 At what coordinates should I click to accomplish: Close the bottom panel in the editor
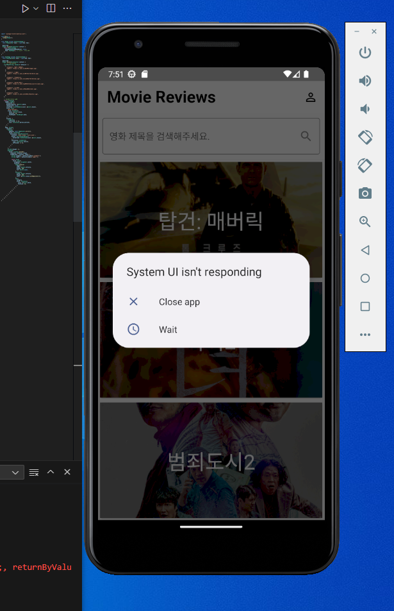[67, 472]
